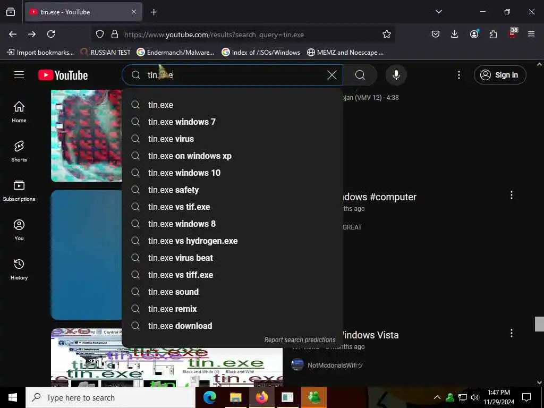
Task: Pick 'tin.exe sound' suggestion
Action: pyautogui.click(x=232, y=292)
